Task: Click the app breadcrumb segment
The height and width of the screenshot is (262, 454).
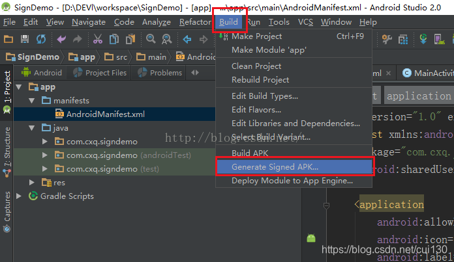Action: pyautogui.click(x=82, y=57)
